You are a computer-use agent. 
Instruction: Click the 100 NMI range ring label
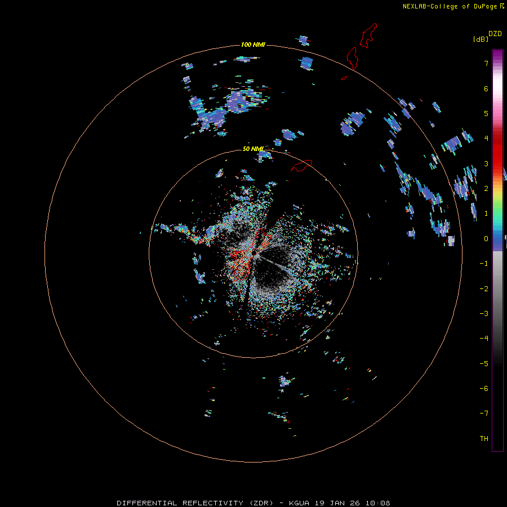253,45
